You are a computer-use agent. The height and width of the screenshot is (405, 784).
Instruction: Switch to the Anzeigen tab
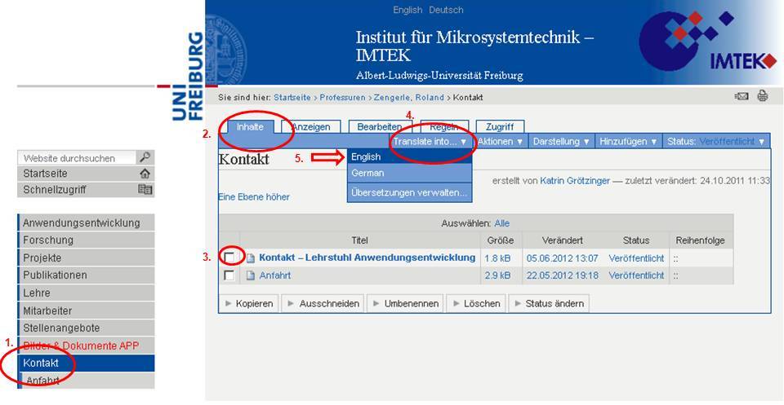pos(311,127)
